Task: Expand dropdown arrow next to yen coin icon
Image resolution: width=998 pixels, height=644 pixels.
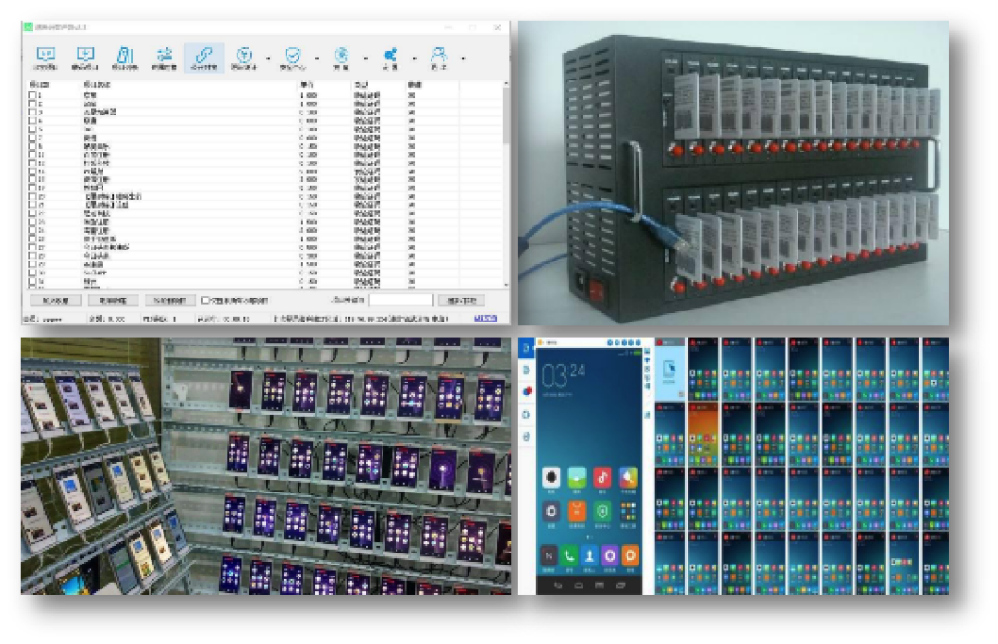Action: click(x=268, y=58)
